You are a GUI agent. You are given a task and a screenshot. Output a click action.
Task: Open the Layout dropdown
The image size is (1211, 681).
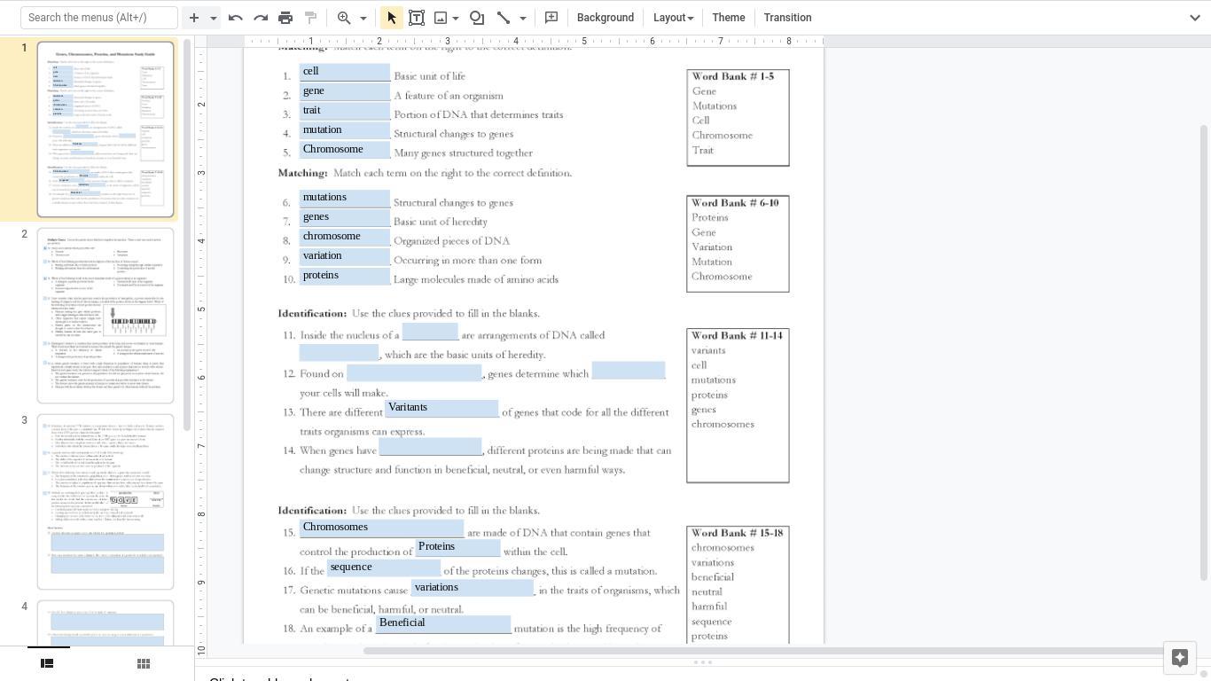coord(673,18)
